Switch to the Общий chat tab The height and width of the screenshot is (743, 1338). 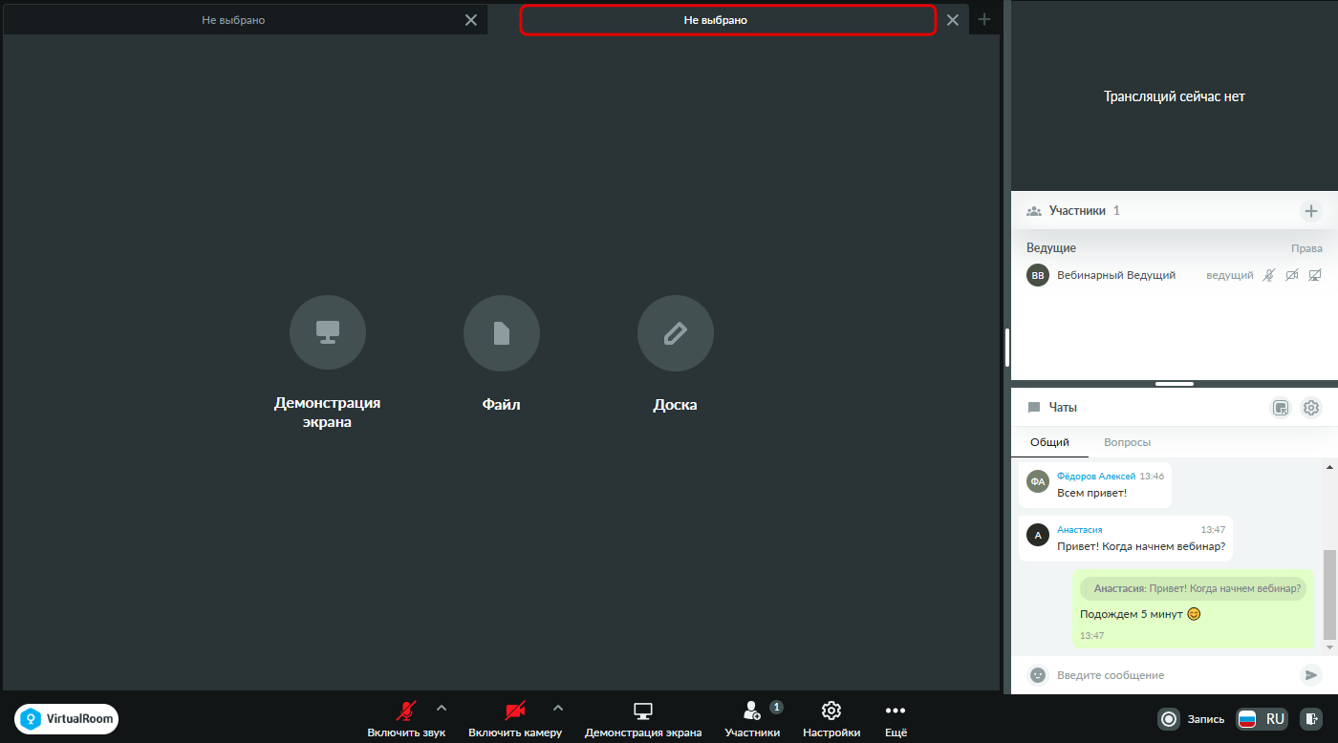coord(1049,442)
